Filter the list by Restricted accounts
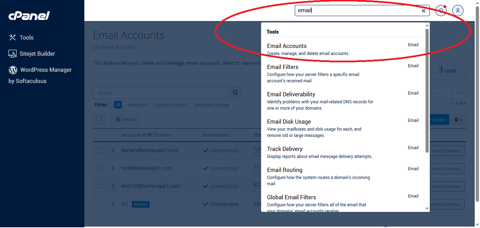 pyautogui.click(x=138, y=105)
